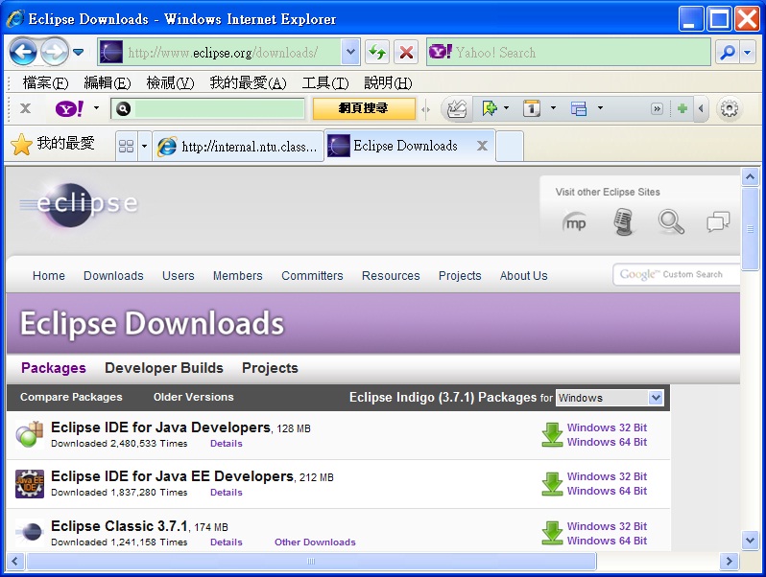The image size is (766, 577).
Task: Open 我的最愛 favorites star button
Action: (x=53, y=145)
